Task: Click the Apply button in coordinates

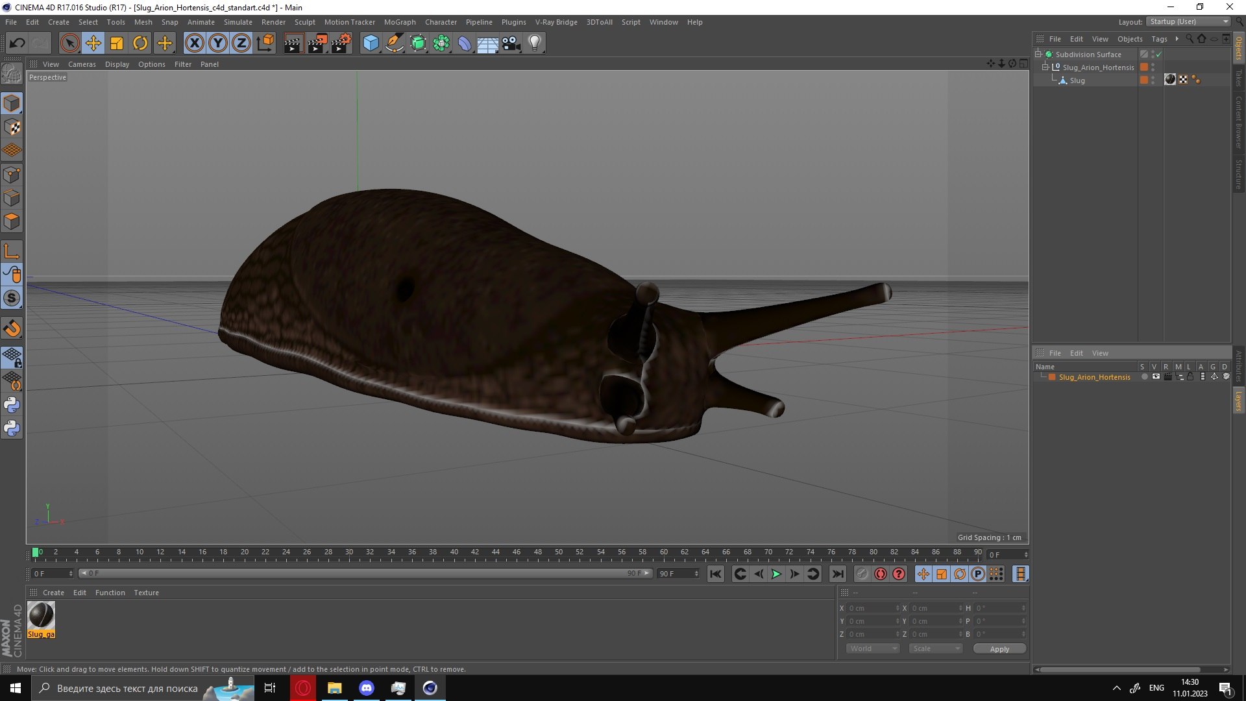Action: 999,649
